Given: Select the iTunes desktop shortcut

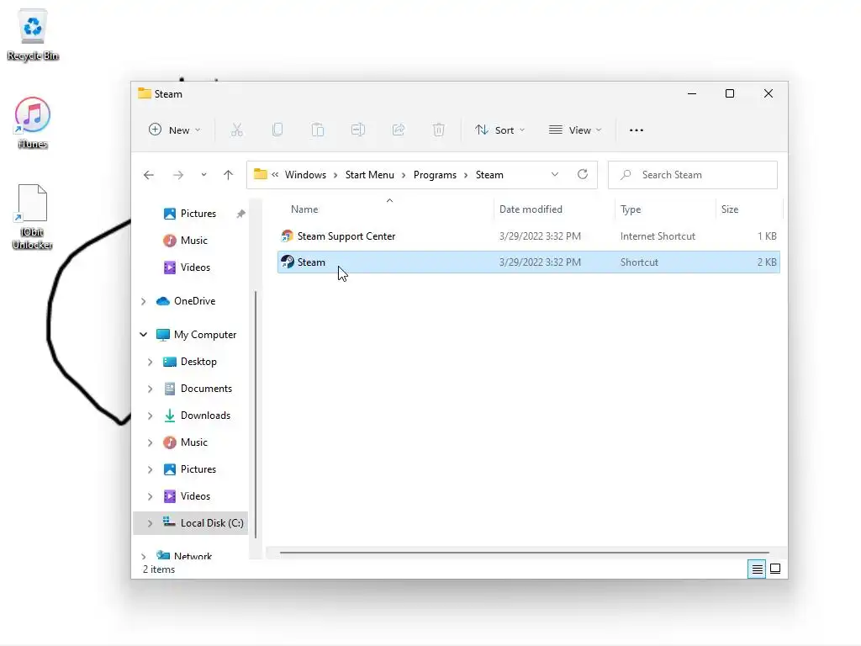Looking at the screenshot, I should [x=33, y=123].
